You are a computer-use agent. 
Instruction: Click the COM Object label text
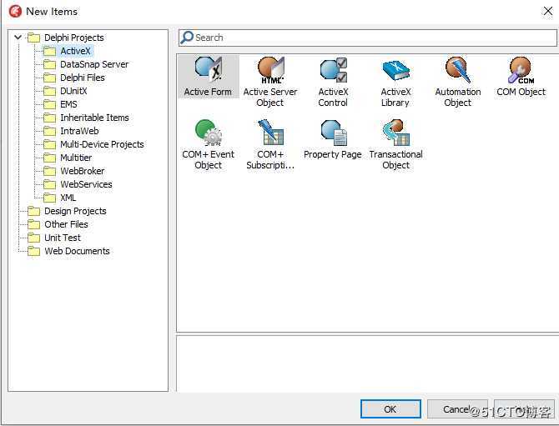point(521,92)
